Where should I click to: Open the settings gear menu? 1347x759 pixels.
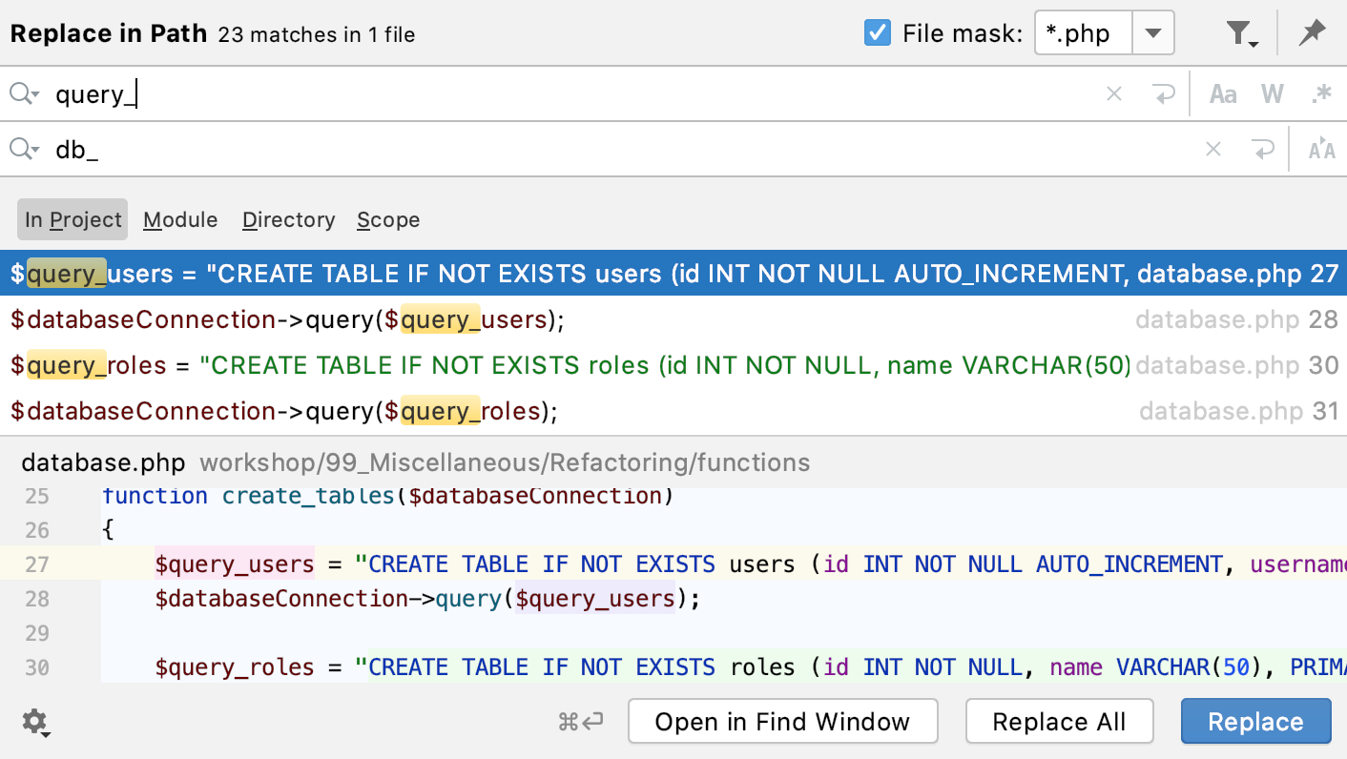(36, 723)
